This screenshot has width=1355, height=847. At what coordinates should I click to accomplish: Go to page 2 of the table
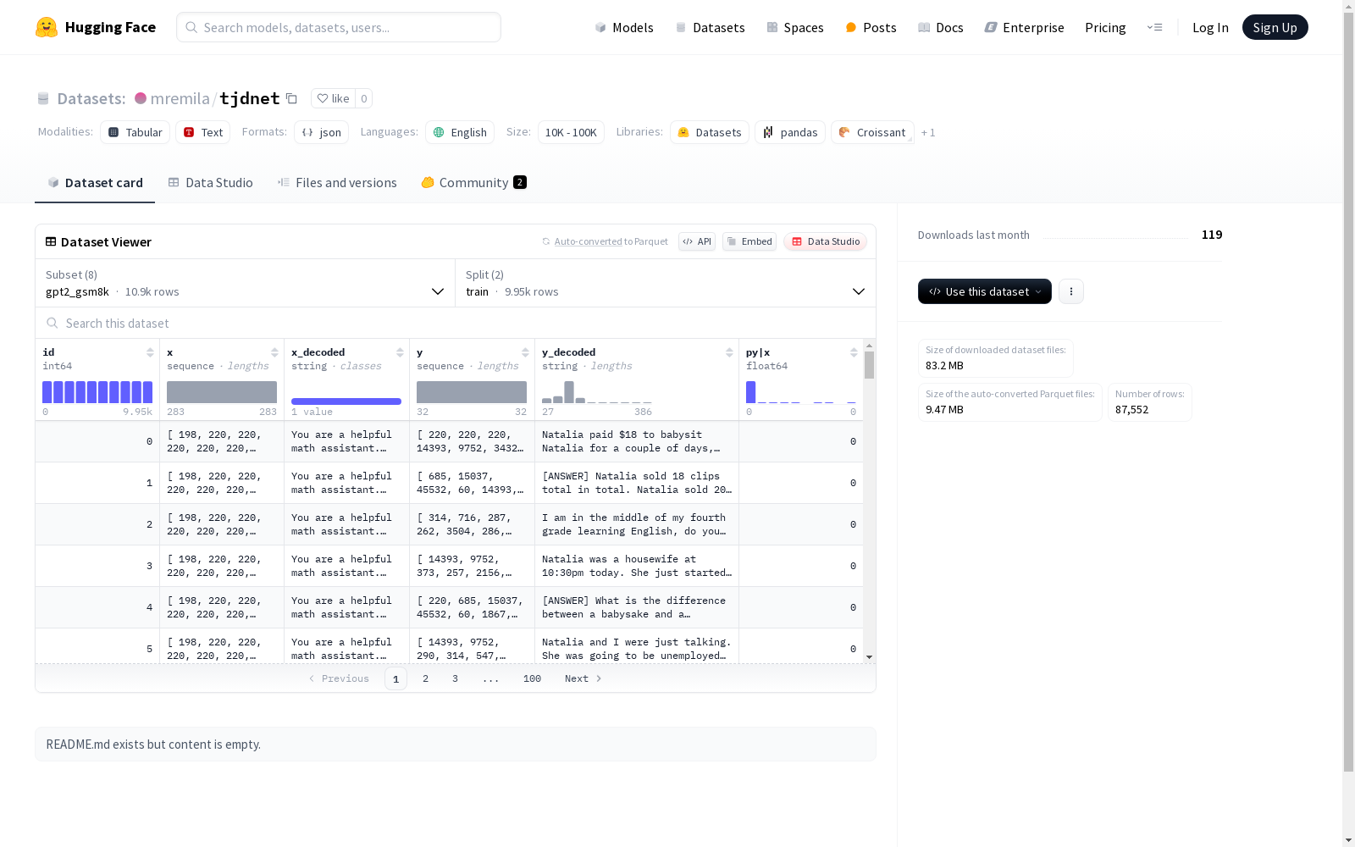425,678
